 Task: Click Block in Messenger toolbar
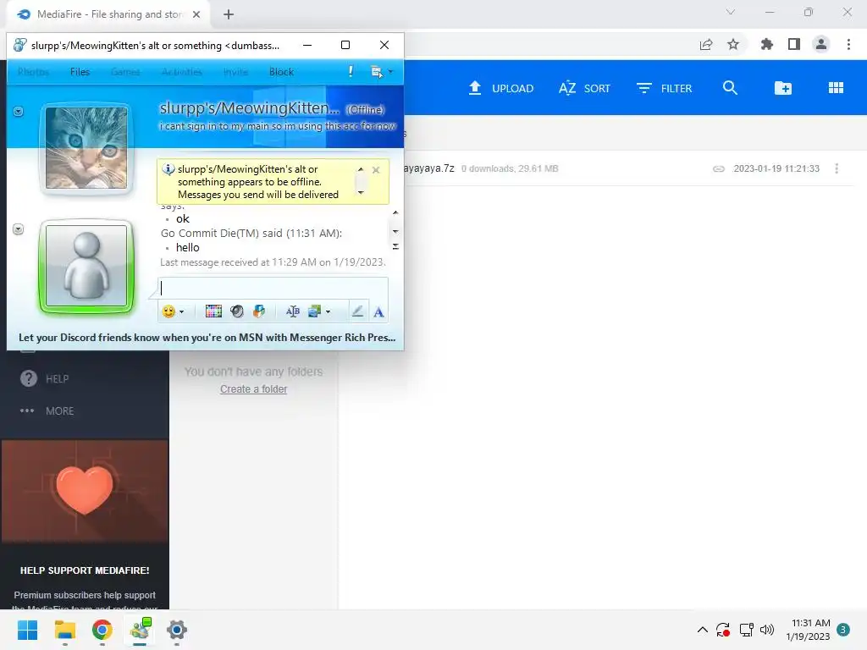(281, 72)
